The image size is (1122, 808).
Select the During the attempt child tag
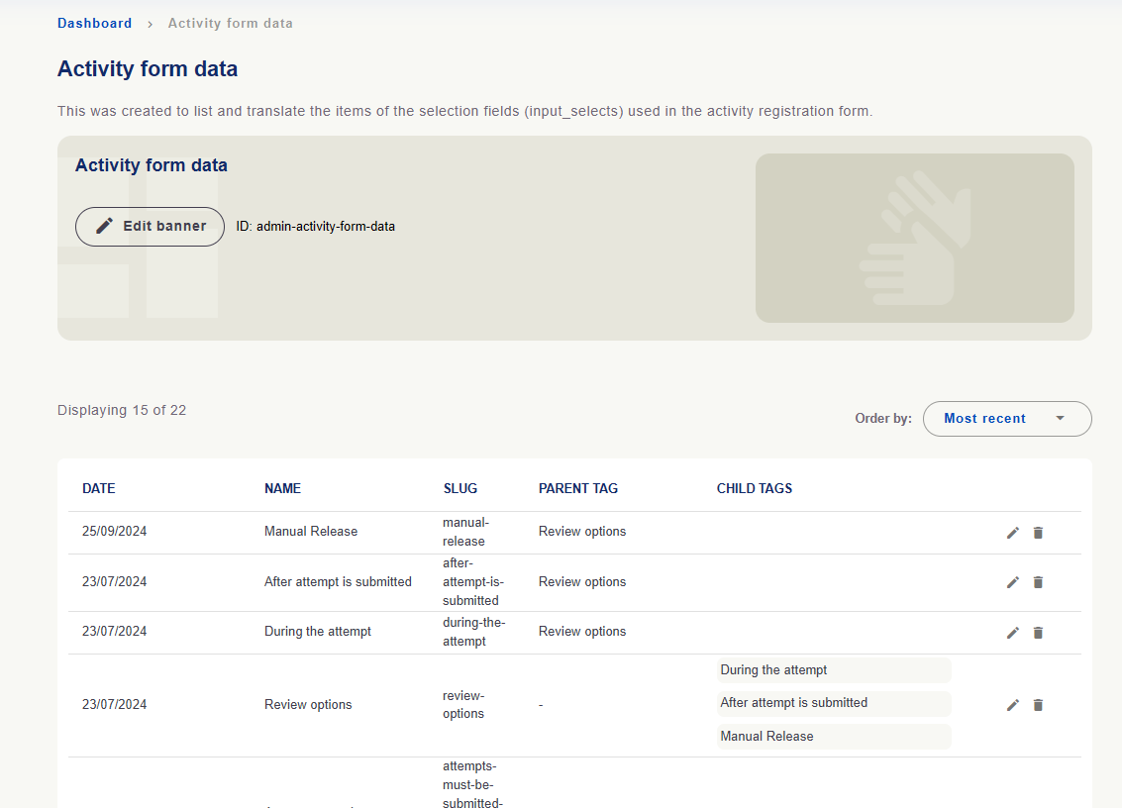[x=834, y=670]
